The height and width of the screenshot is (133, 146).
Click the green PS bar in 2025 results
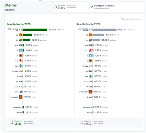tap(27, 35)
